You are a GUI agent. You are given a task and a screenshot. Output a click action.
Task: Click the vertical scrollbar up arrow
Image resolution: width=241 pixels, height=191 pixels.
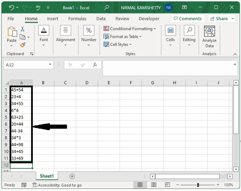pyautogui.click(x=236, y=83)
